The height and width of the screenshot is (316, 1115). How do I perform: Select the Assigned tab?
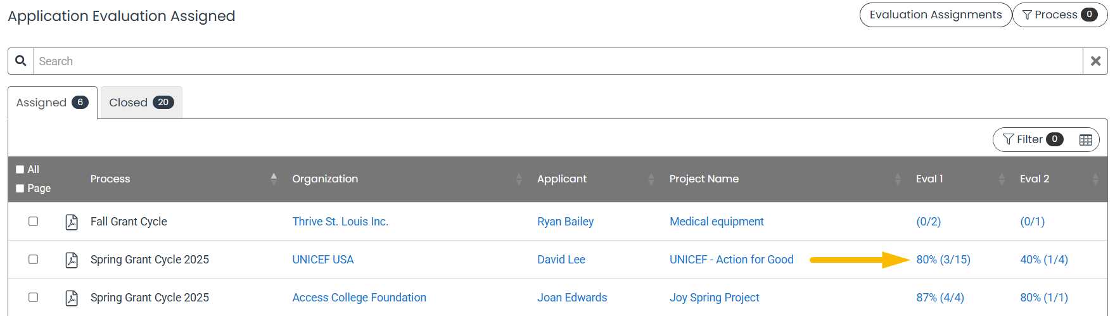click(x=53, y=103)
